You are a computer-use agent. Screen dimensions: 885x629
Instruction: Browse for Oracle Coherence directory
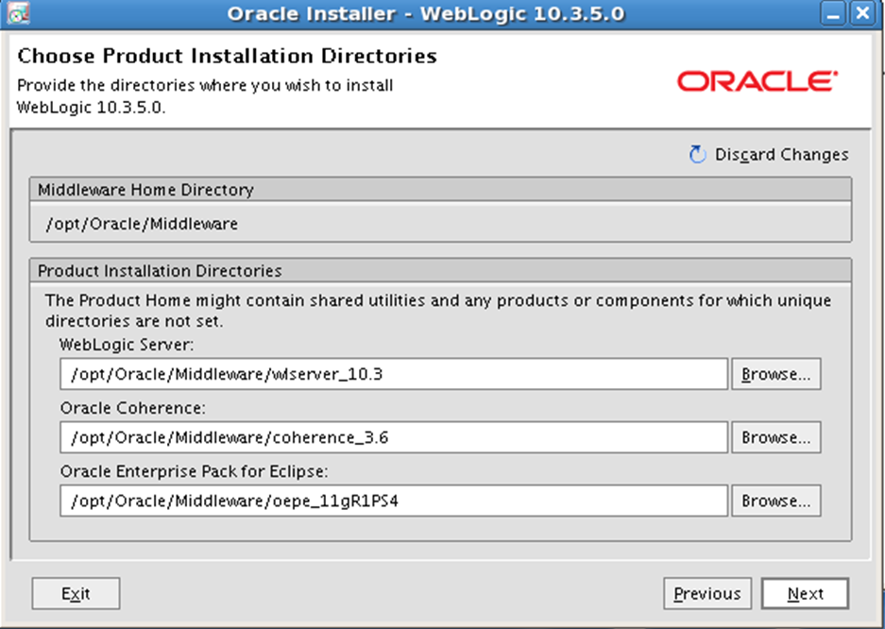click(776, 437)
